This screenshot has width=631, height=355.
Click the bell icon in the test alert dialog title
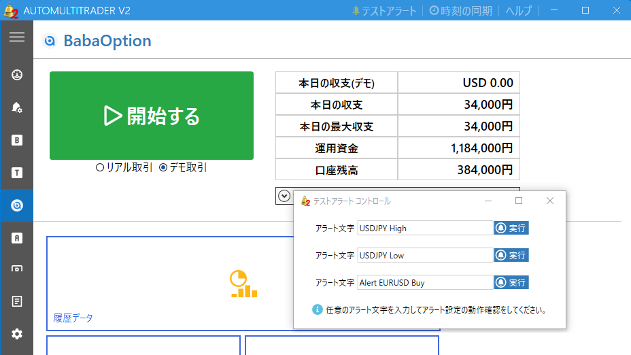pyautogui.click(x=305, y=201)
